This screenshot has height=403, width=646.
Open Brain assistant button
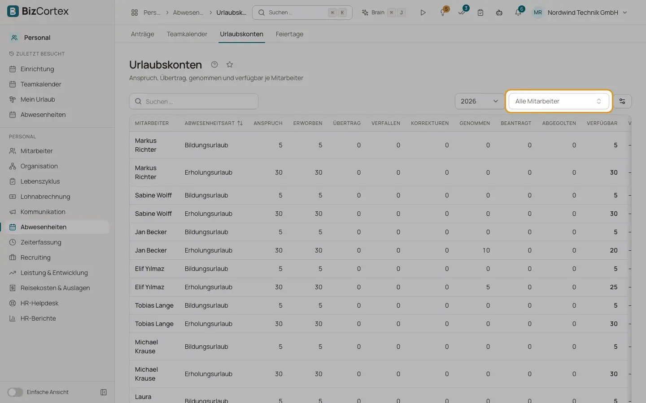point(384,13)
